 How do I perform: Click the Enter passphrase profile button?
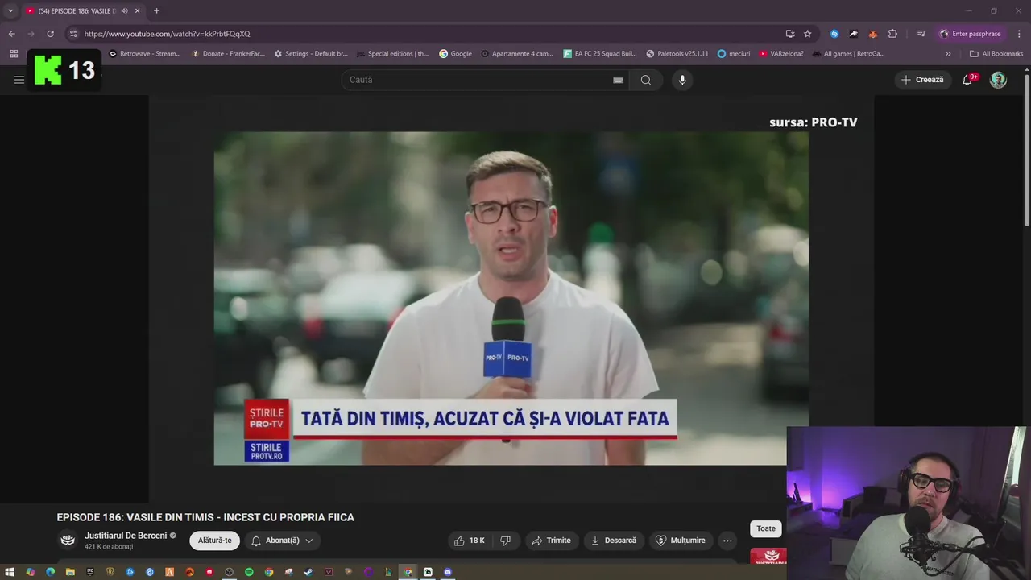click(x=970, y=34)
